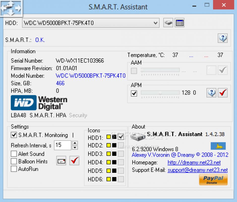Click the hard drive icon beside HDD dropdown
The image size is (237, 202).
(x=168, y=23)
